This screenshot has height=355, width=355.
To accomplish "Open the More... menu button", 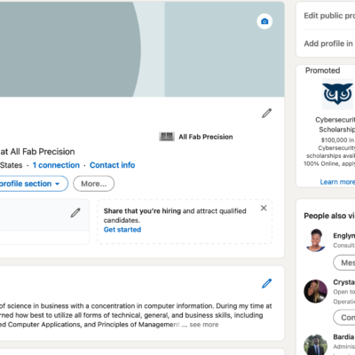I will pyautogui.click(x=94, y=184).
